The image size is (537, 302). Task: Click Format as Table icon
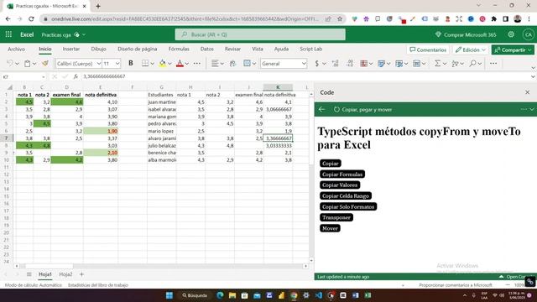[x=399, y=64]
